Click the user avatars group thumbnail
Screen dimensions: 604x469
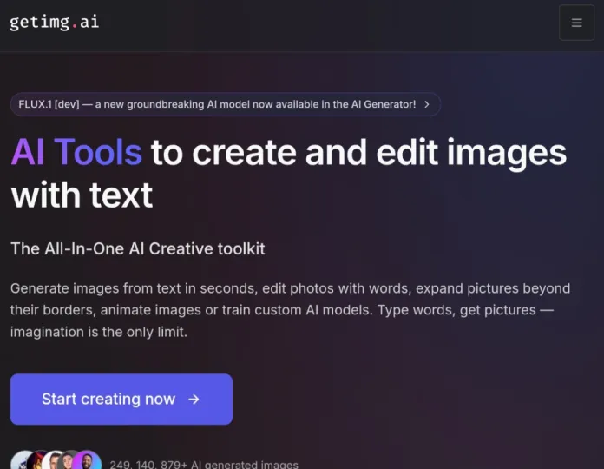click(x=56, y=459)
